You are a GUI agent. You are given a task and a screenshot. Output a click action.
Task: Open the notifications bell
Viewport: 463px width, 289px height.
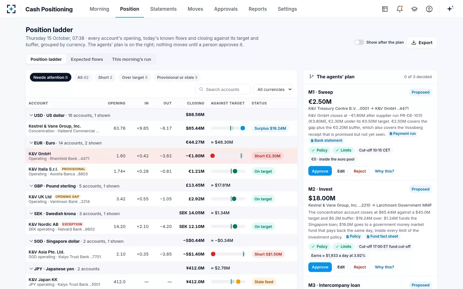(x=400, y=9)
